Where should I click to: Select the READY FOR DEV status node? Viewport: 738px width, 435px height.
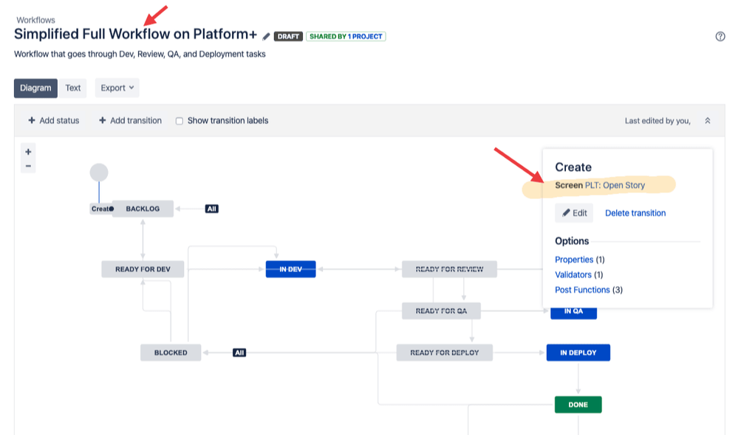point(143,269)
